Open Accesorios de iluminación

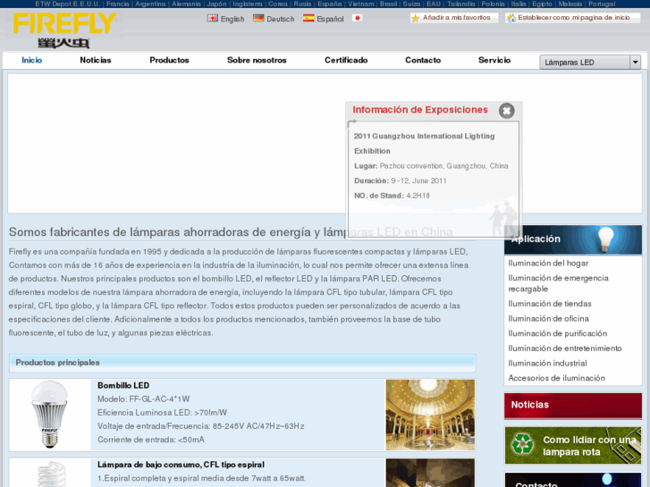click(557, 378)
